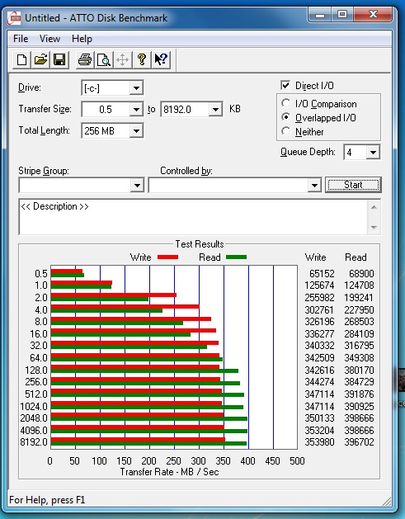Expand the Queue Depth dropdown
Viewport: 405px width, 519px height.
[373, 153]
